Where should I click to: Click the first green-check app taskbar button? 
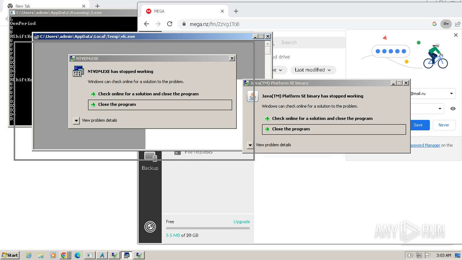(x=114, y=255)
